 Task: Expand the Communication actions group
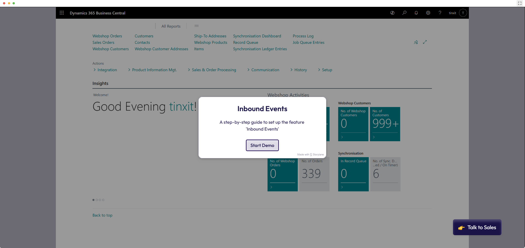263,70
